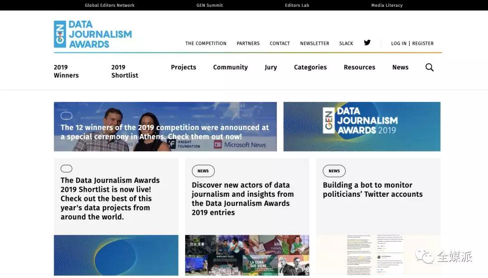This screenshot has height=278, width=488.
Task: Open Discover new actors of data journalism article
Action: pos(243,199)
